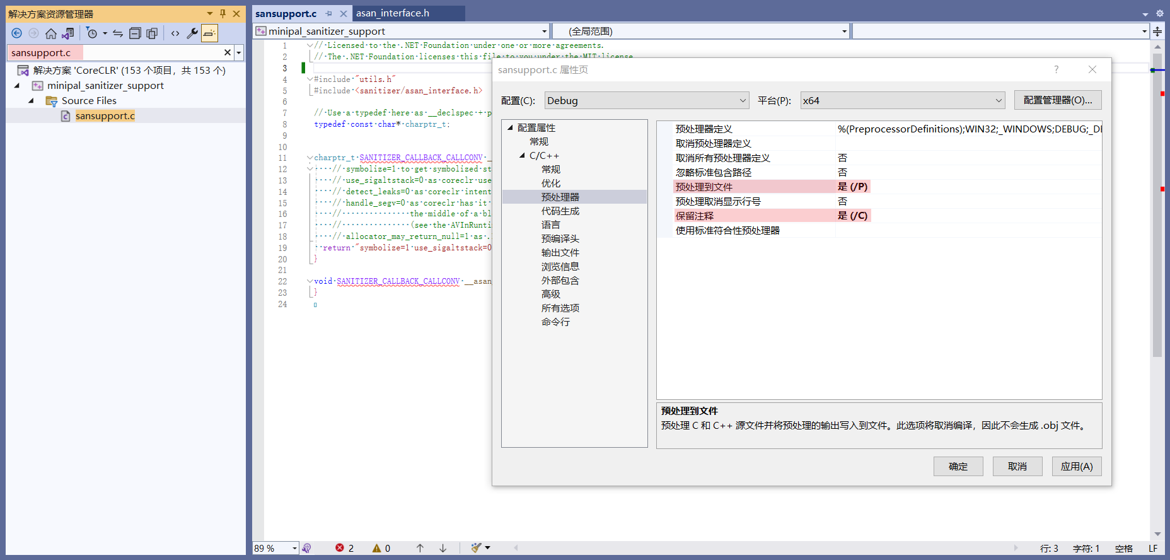Collapse the Source Files folder
Screen dimensions: 1170x560
(x=31, y=100)
